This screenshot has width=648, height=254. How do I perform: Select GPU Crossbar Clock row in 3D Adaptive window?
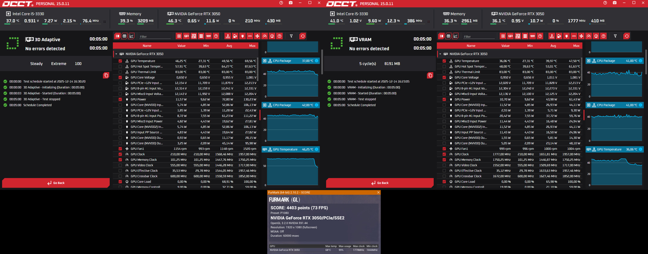(185, 176)
